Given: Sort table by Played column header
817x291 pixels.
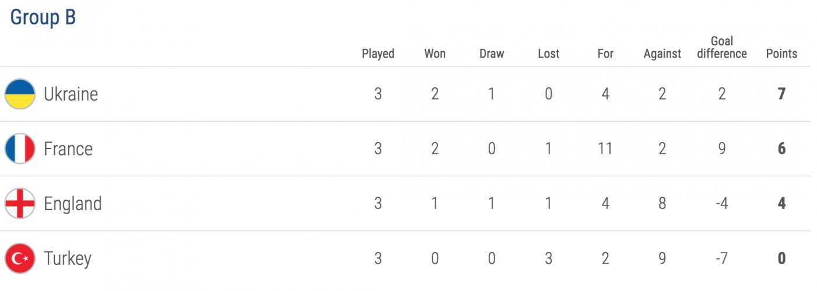Looking at the screenshot, I should [x=378, y=54].
